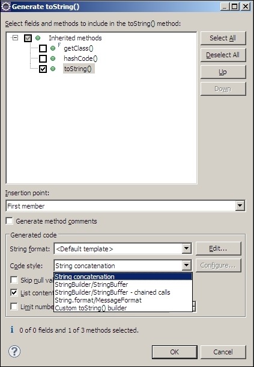254x367 pixels.
Task: Click the green icon beside toString()
Action: click(53, 69)
